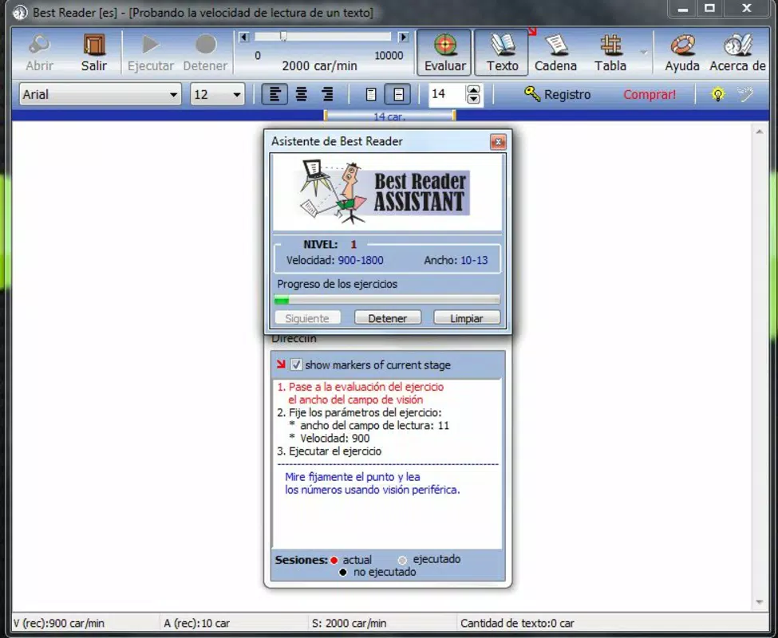Click the Limpiar button
Screen dimensions: 778x638
click(x=467, y=317)
